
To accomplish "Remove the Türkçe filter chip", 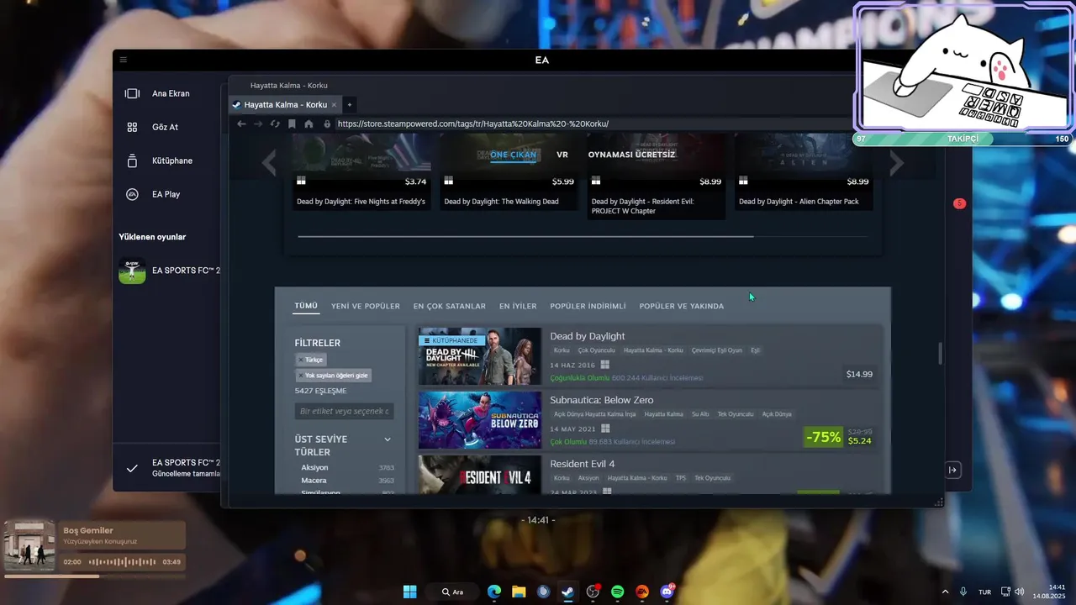I will [x=310, y=360].
